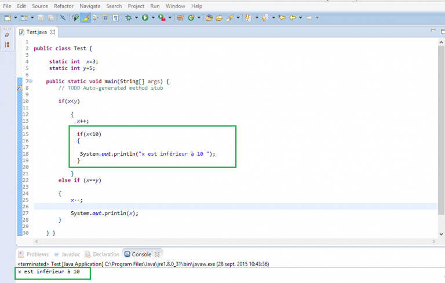Open the Run button dropdown arrow
Image resolution: width=445 pixels, height=283 pixels.
[x=153, y=18]
